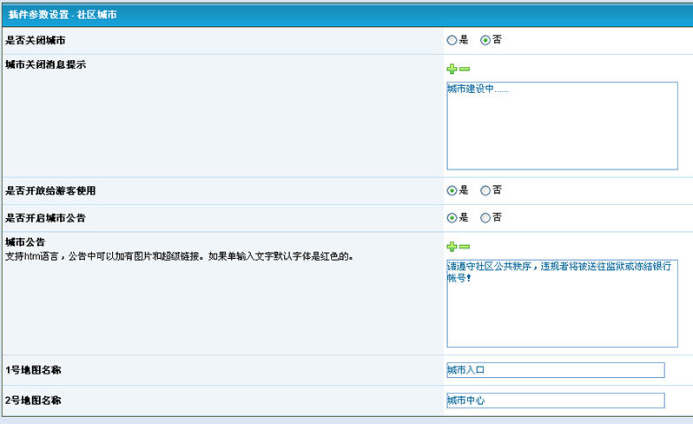Click the 是否开放给游客使用 label text
The height and width of the screenshot is (424, 693).
click(x=50, y=190)
